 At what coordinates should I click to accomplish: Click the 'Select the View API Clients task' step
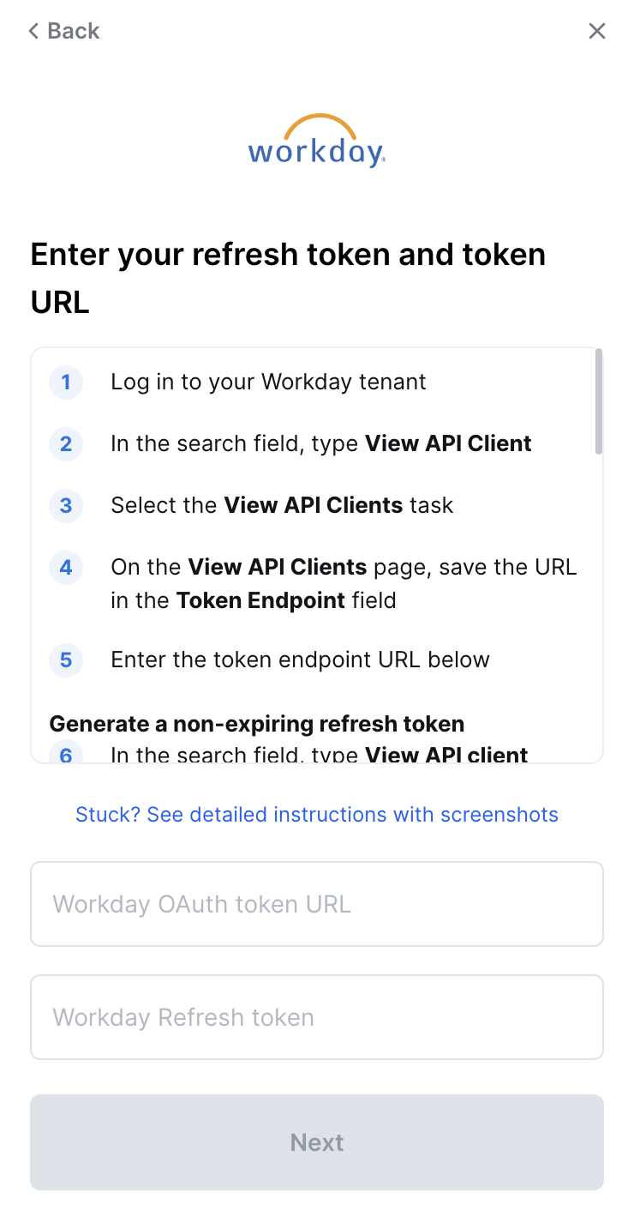pyautogui.click(x=282, y=506)
